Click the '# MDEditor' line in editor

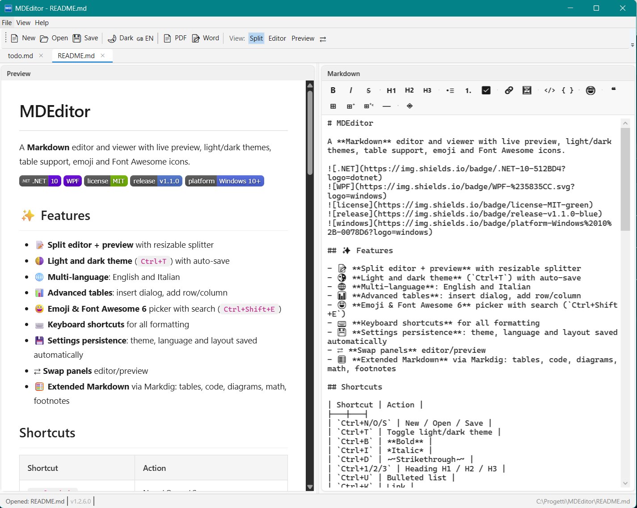pos(350,123)
